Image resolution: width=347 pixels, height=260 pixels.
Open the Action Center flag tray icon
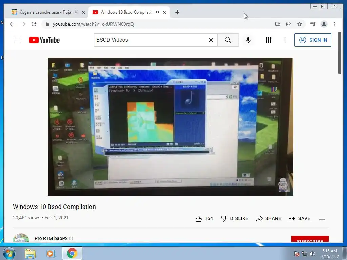point(296,254)
